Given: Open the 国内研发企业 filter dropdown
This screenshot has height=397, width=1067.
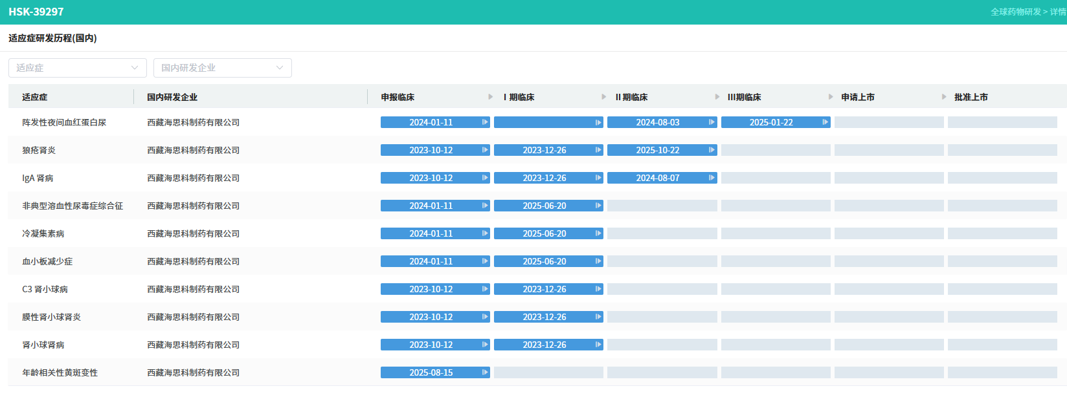Looking at the screenshot, I should 222,68.
